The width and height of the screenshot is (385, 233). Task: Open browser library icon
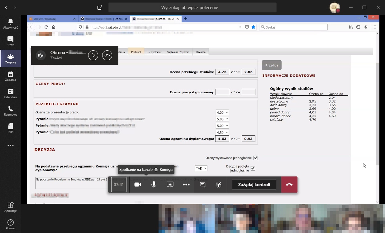(x=351, y=27)
